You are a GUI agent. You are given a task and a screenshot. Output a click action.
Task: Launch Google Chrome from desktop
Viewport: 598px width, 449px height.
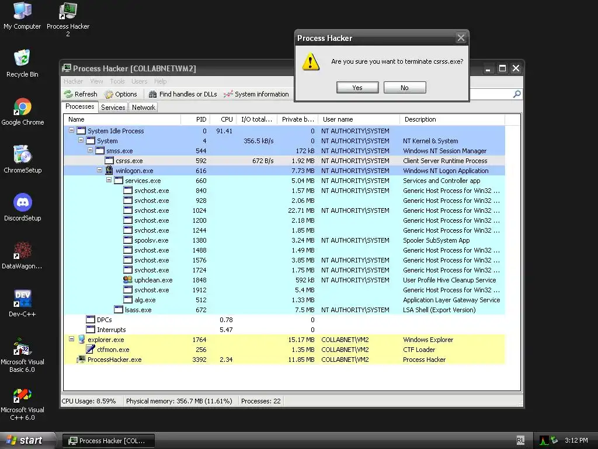point(23,112)
